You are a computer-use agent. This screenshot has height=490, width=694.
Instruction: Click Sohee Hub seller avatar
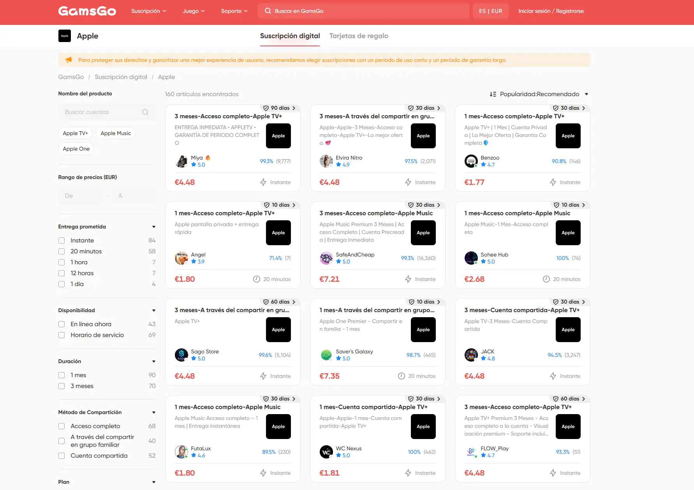[471, 258]
